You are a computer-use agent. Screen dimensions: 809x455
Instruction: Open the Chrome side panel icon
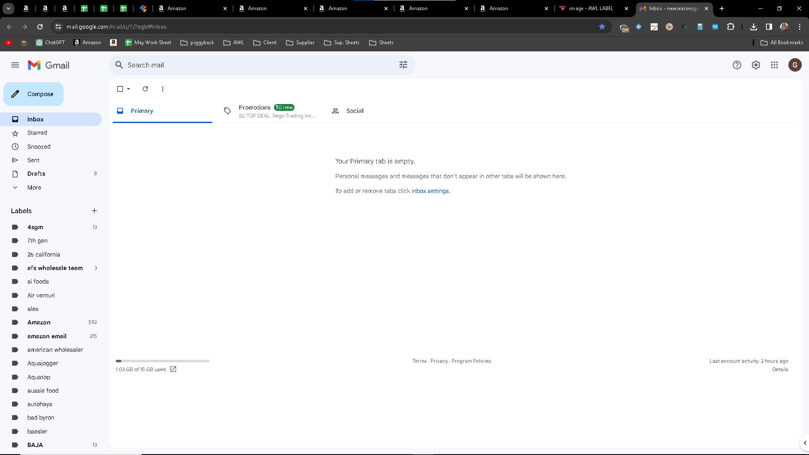tap(769, 27)
